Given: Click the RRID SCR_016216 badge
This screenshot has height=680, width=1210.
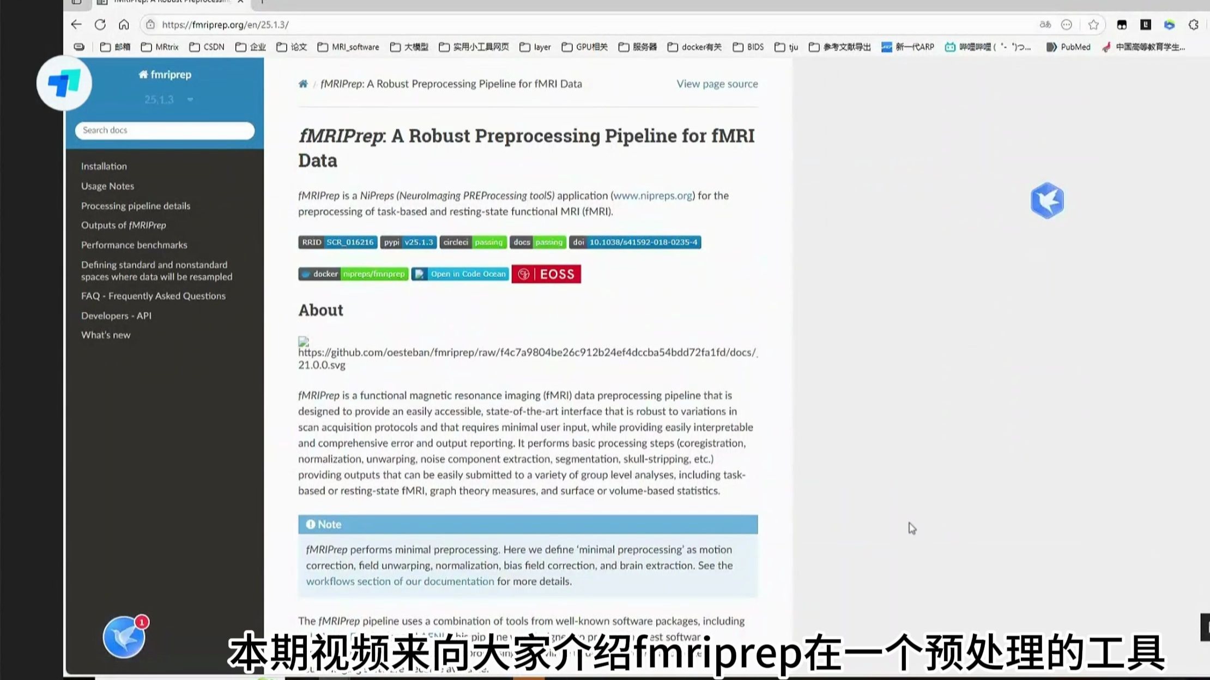Looking at the screenshot, I should (x=337, y=242).
